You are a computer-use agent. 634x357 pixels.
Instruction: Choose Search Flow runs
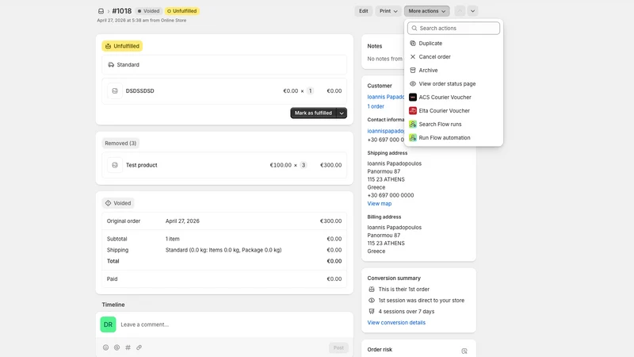tap(453, 125)
